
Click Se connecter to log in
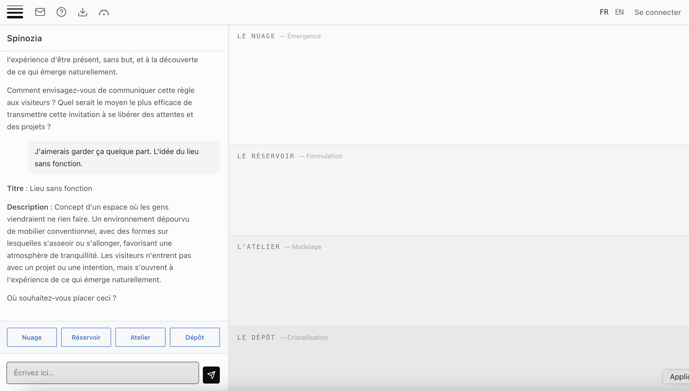click(657, 12)
